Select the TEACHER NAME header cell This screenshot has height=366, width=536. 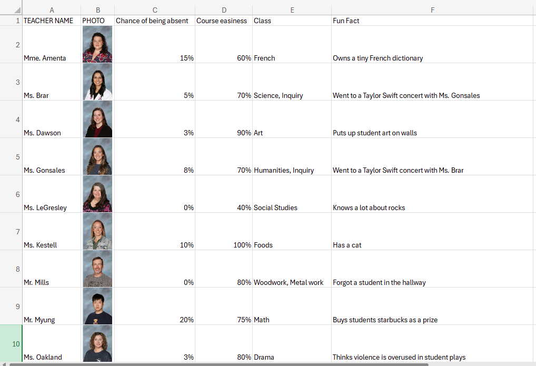click(52, 21)
